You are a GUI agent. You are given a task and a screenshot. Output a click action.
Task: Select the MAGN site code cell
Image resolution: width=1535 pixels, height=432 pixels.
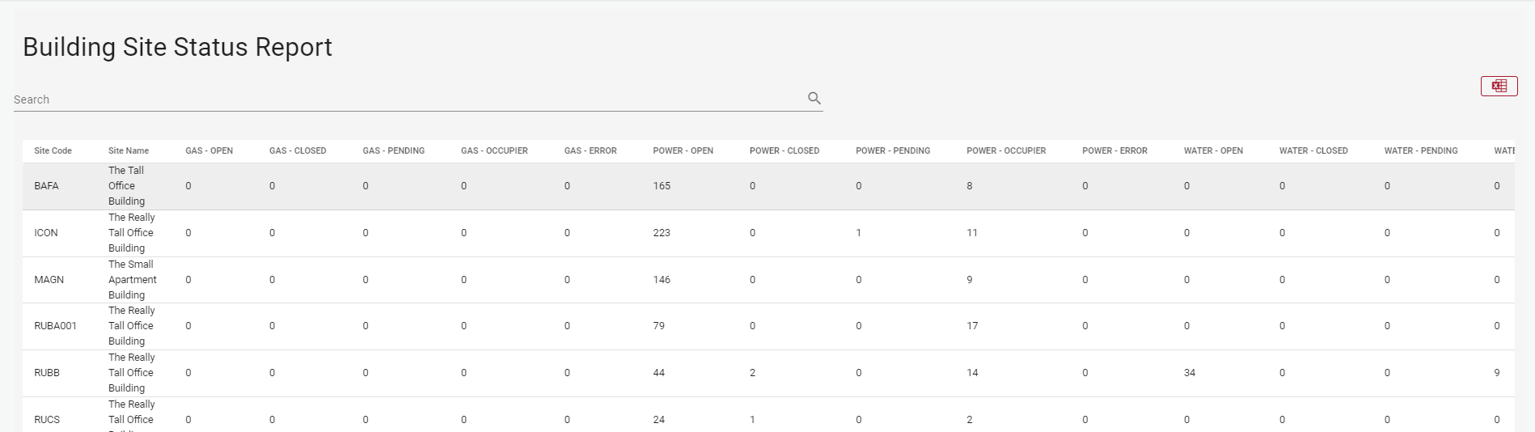[49, 280]
